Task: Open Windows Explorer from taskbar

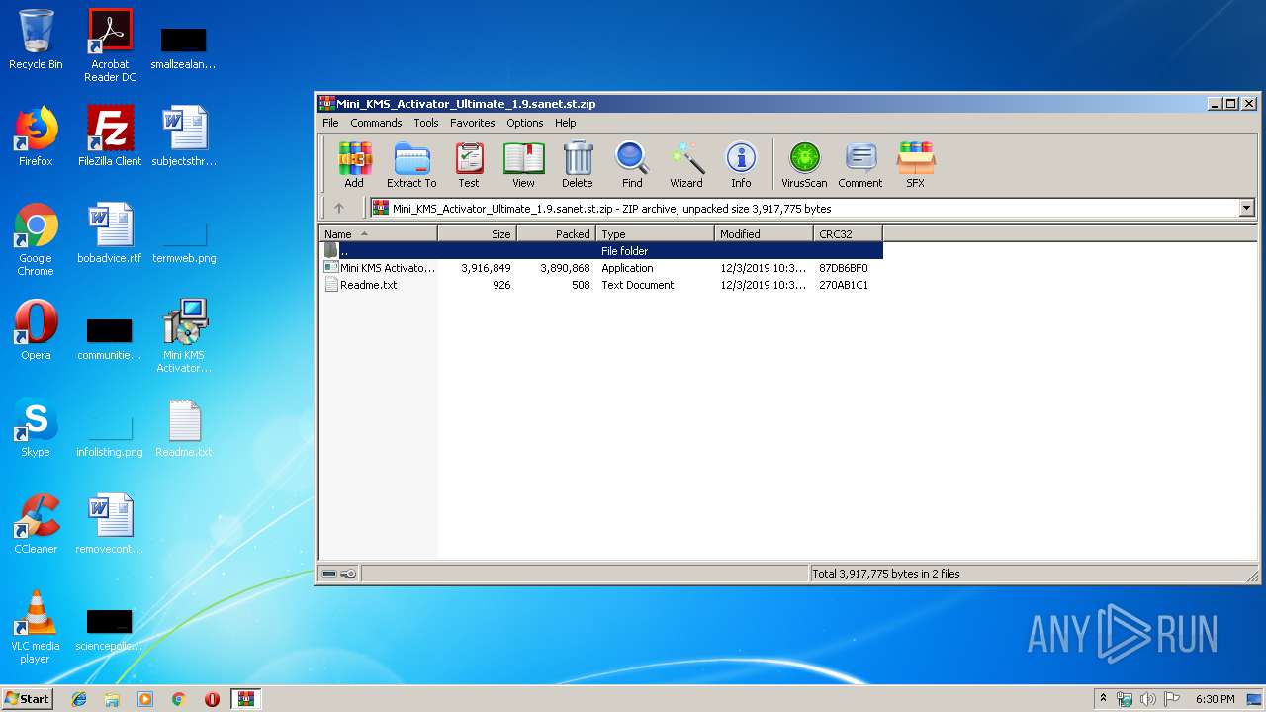Action: (x=112, y=699)
